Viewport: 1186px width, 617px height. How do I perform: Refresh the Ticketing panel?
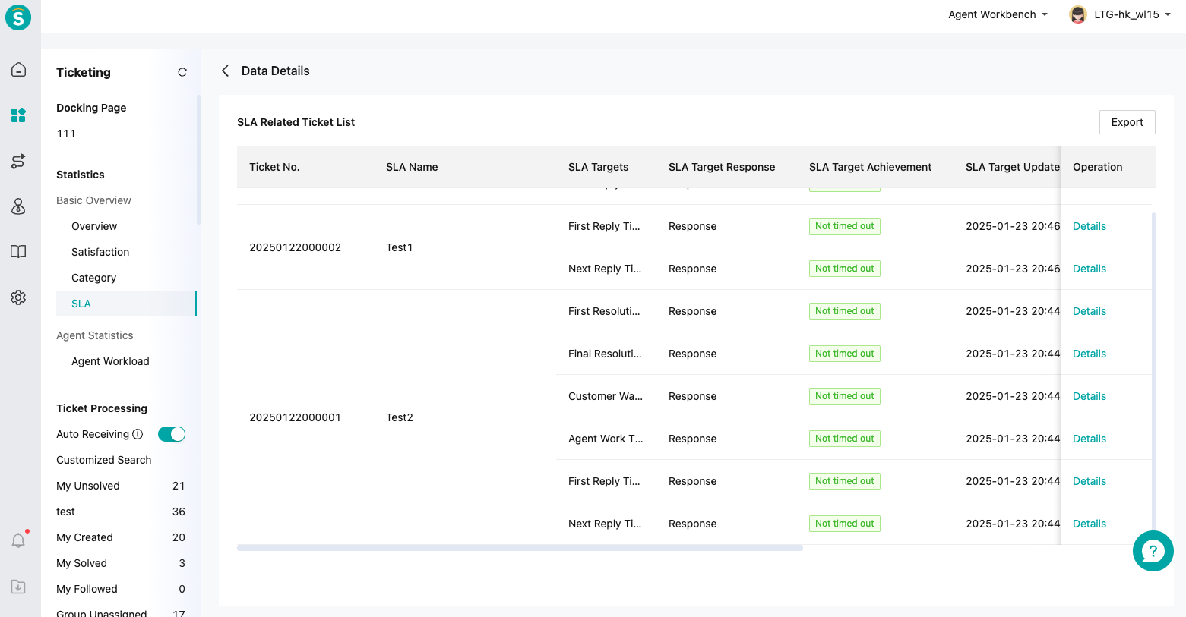click(x=182, y=72)
